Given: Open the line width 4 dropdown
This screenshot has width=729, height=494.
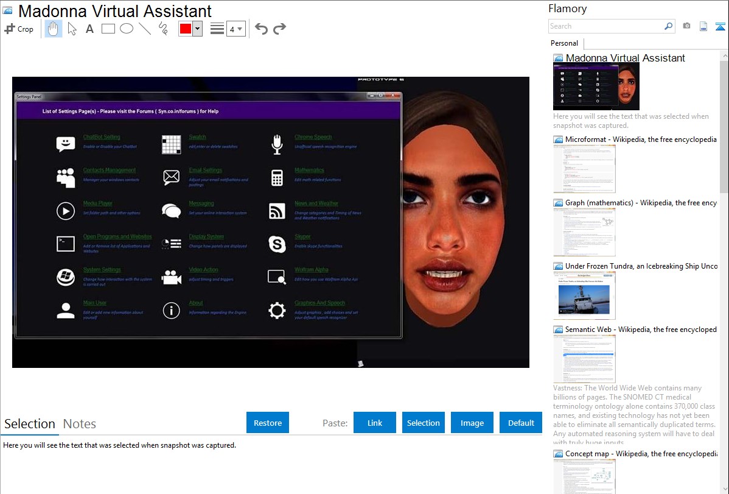Looking at the screenshot, I should pyautogui.click(x=235, y=29).
